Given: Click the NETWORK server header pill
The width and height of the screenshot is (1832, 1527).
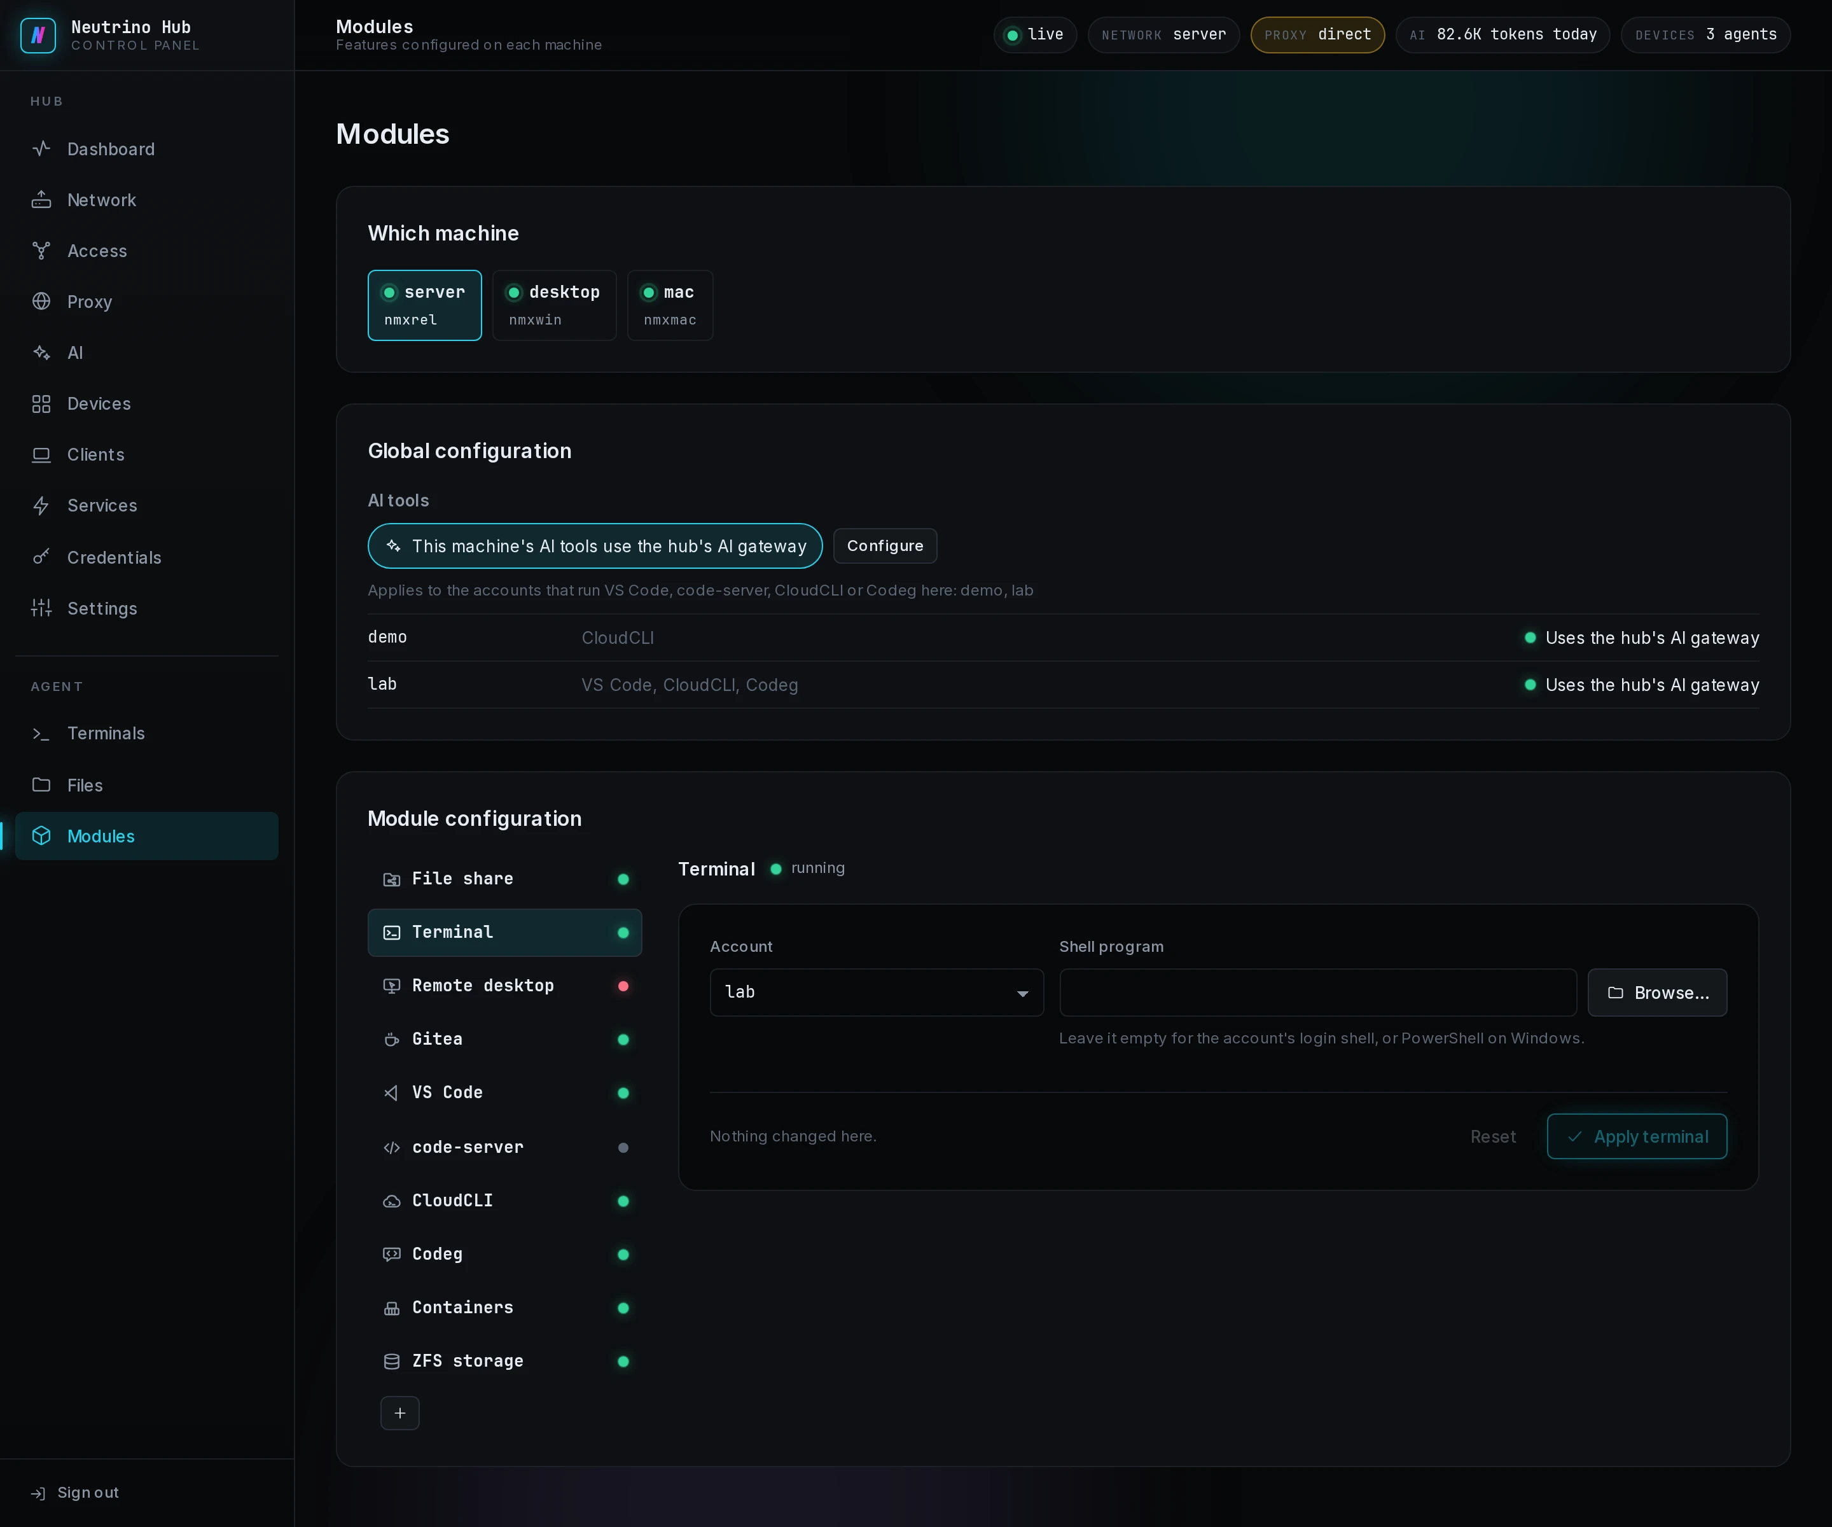Looking at the screenshot, I should [x=1163, y=35].
